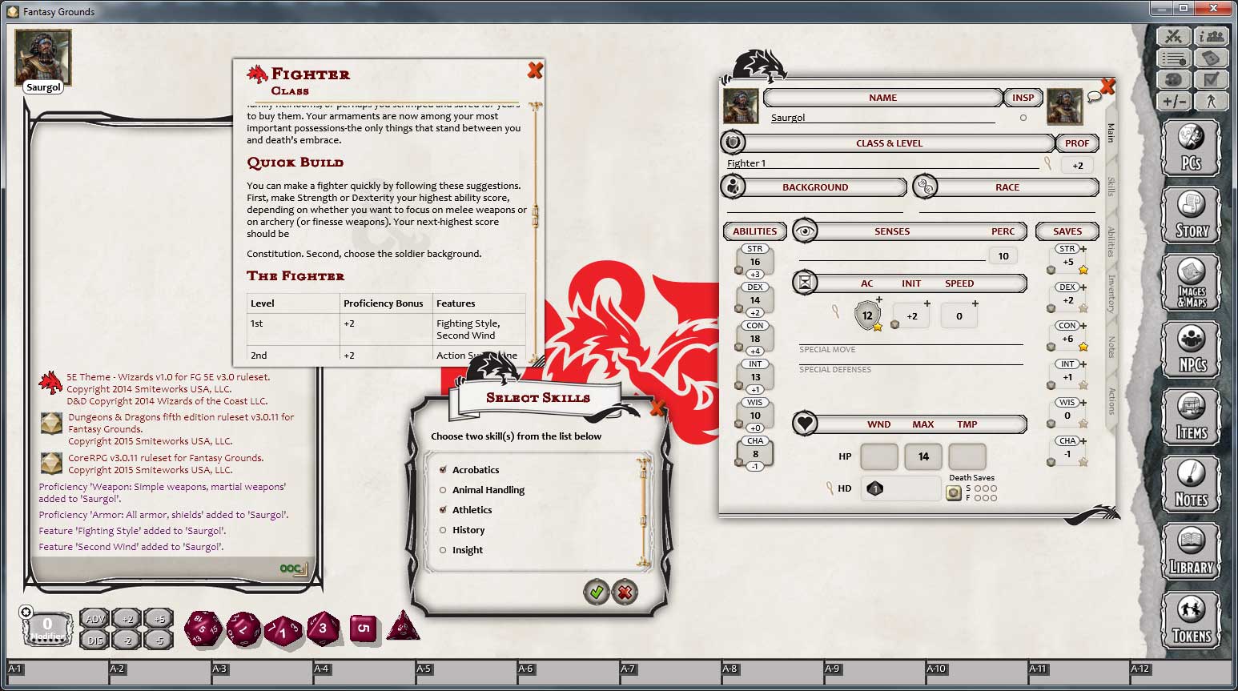Click the INSP button on the character sheet

tap(1023, 97)
